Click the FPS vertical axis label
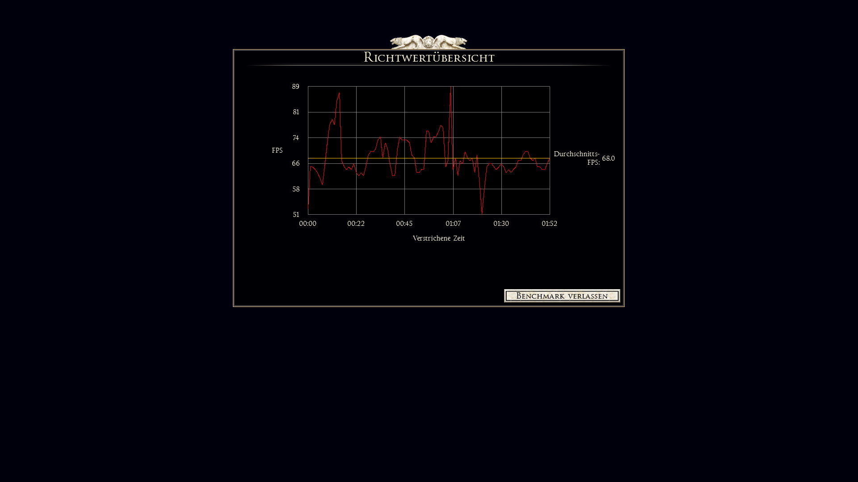 click(277, 150)
